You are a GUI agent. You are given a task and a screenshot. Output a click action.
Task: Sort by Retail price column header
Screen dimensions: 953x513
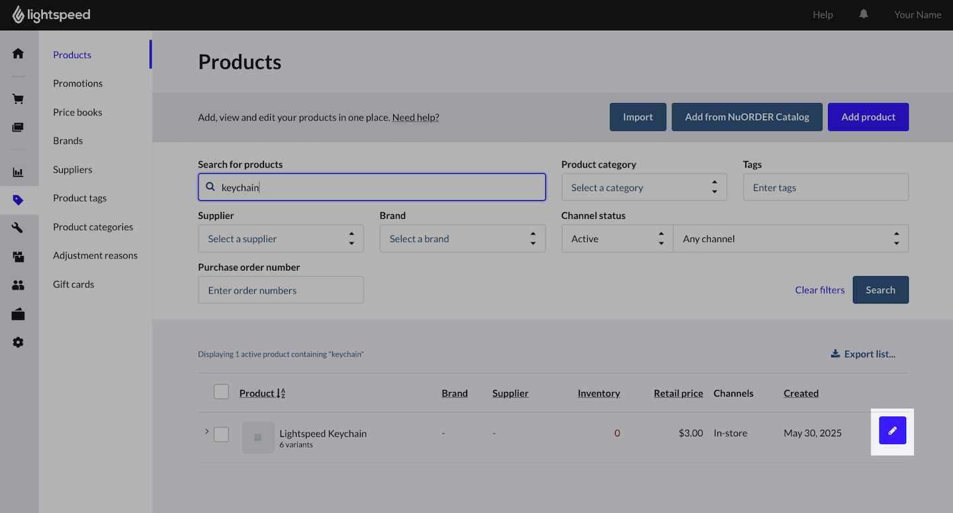pyautogui.click(x=678, y=393)
